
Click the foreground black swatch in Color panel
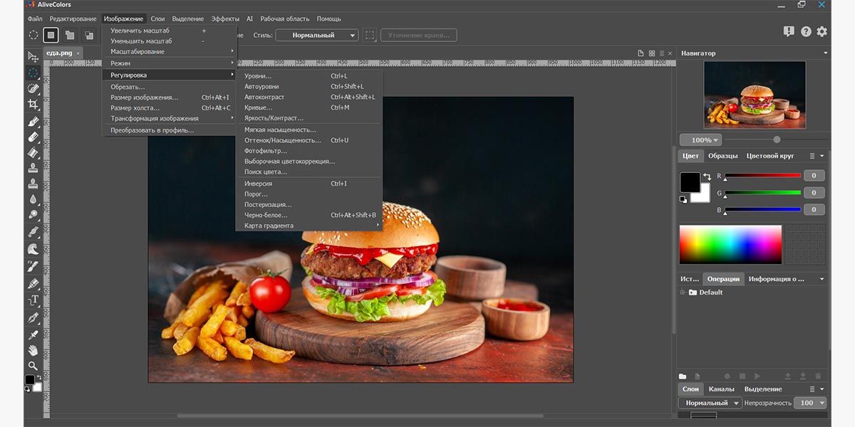coord(689,181)
